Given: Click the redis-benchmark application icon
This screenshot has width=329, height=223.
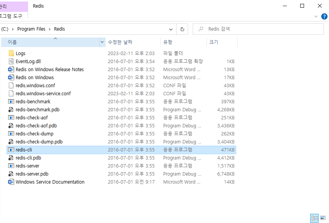Looking at the screenshot, I should [x=11, y=102].
